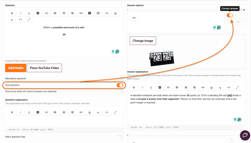
Task: Toggle Correct answer switch for option 2
Action: 230,141
